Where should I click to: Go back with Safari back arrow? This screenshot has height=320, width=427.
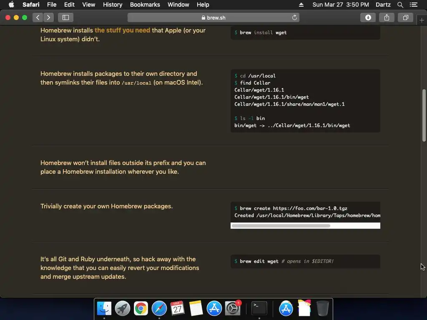[x=38, y=17]
